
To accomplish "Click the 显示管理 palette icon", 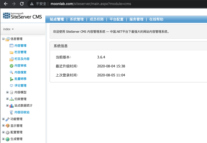I will point(8,126).
